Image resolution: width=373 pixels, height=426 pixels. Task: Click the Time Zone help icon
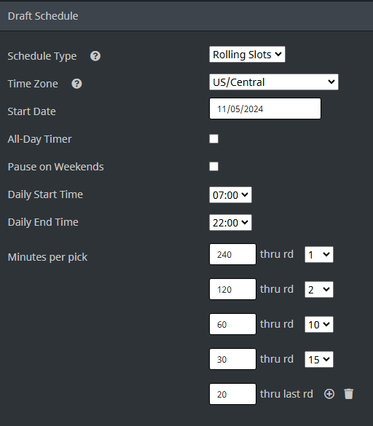pyautogui.click(x=76, y=84)
